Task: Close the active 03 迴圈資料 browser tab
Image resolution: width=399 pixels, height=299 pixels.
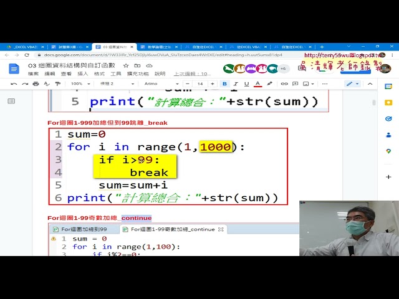Action: [x=132, y=47]
